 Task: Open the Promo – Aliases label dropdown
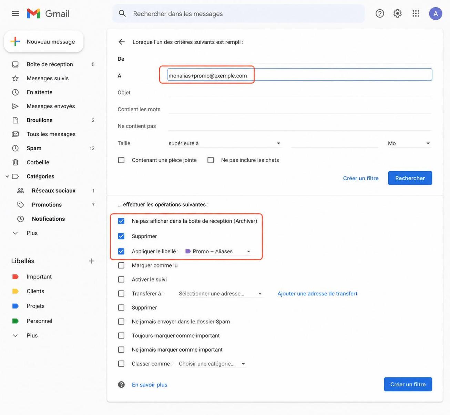tap(218, 252)
